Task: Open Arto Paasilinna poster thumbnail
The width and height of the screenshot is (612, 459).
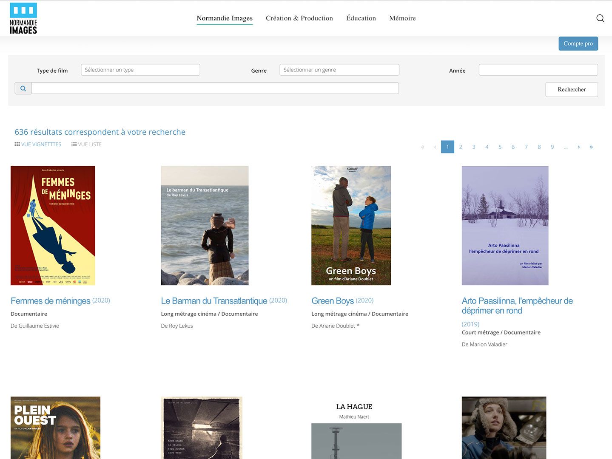Action: (505, 226)
